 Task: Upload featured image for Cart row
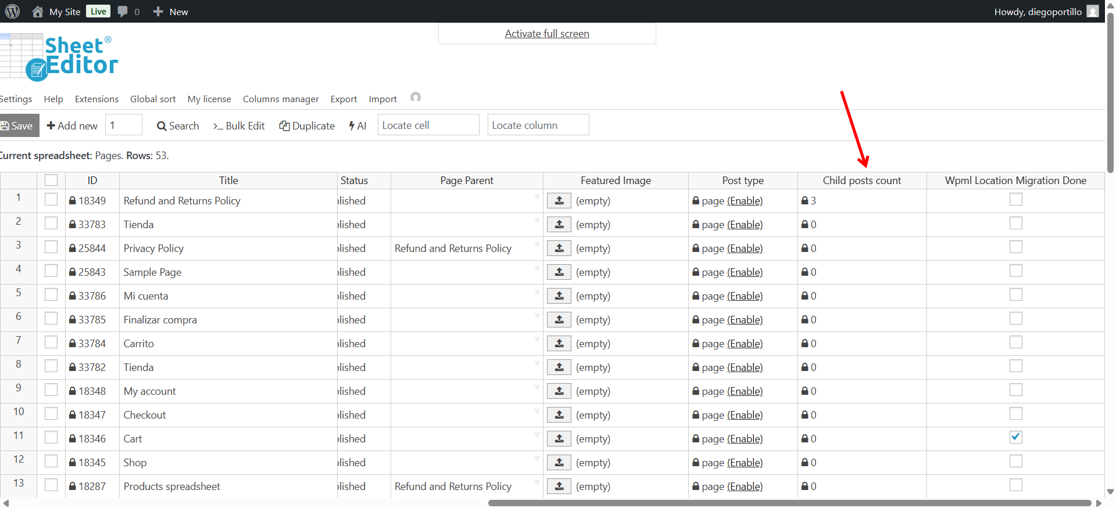[559, 439]
